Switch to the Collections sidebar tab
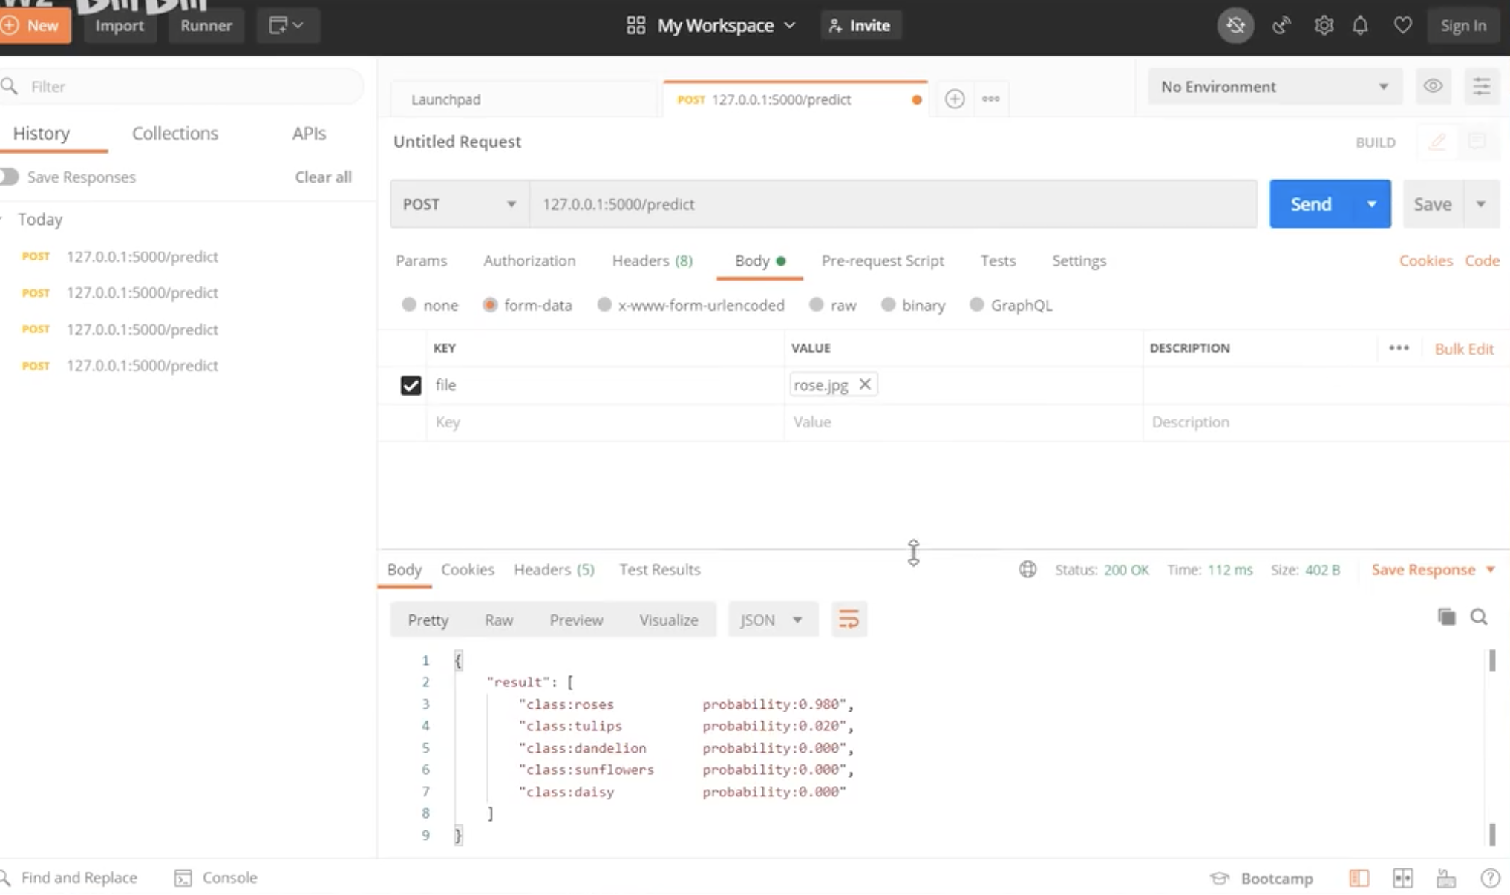 pos(175,134)
